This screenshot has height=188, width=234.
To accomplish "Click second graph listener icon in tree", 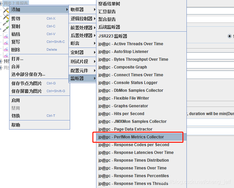I will click(x=6, y=43).
